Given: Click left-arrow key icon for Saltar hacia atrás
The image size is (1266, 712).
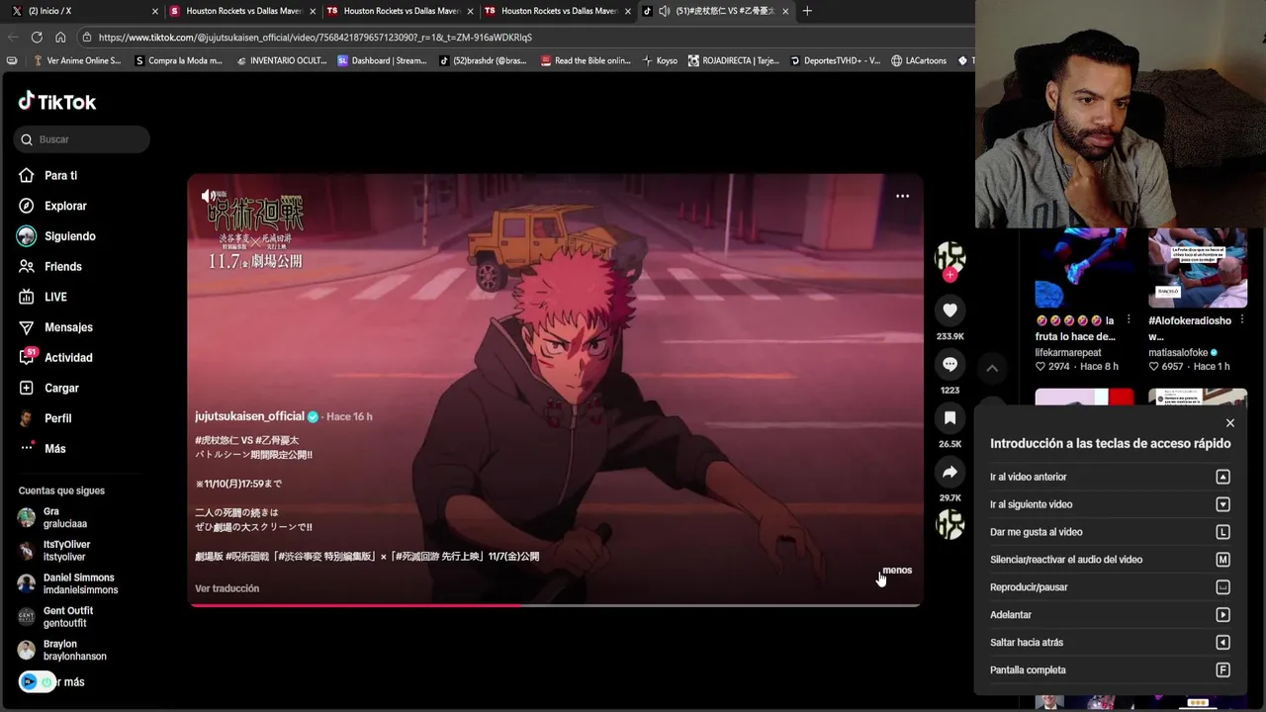Looking at the screenshot, I should click(1222, 643).
